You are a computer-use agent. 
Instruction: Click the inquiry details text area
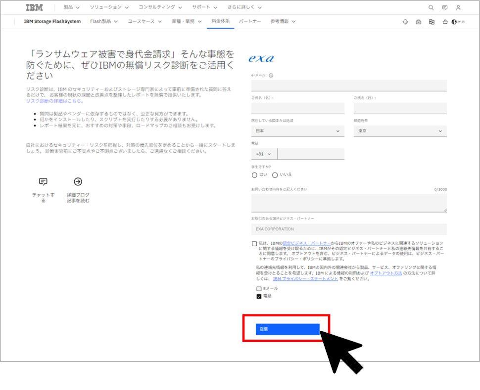click(x=349, y=203)
